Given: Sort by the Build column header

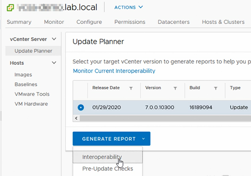Looking at the screenshot, I should pos(195,88).
